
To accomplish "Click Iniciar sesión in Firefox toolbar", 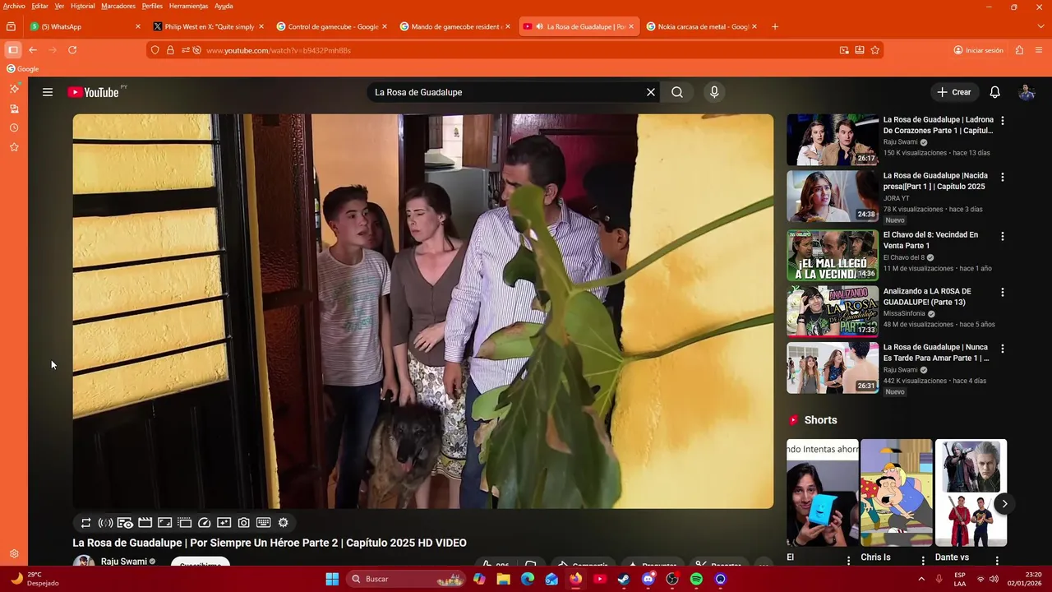I will tap(978, 50).
